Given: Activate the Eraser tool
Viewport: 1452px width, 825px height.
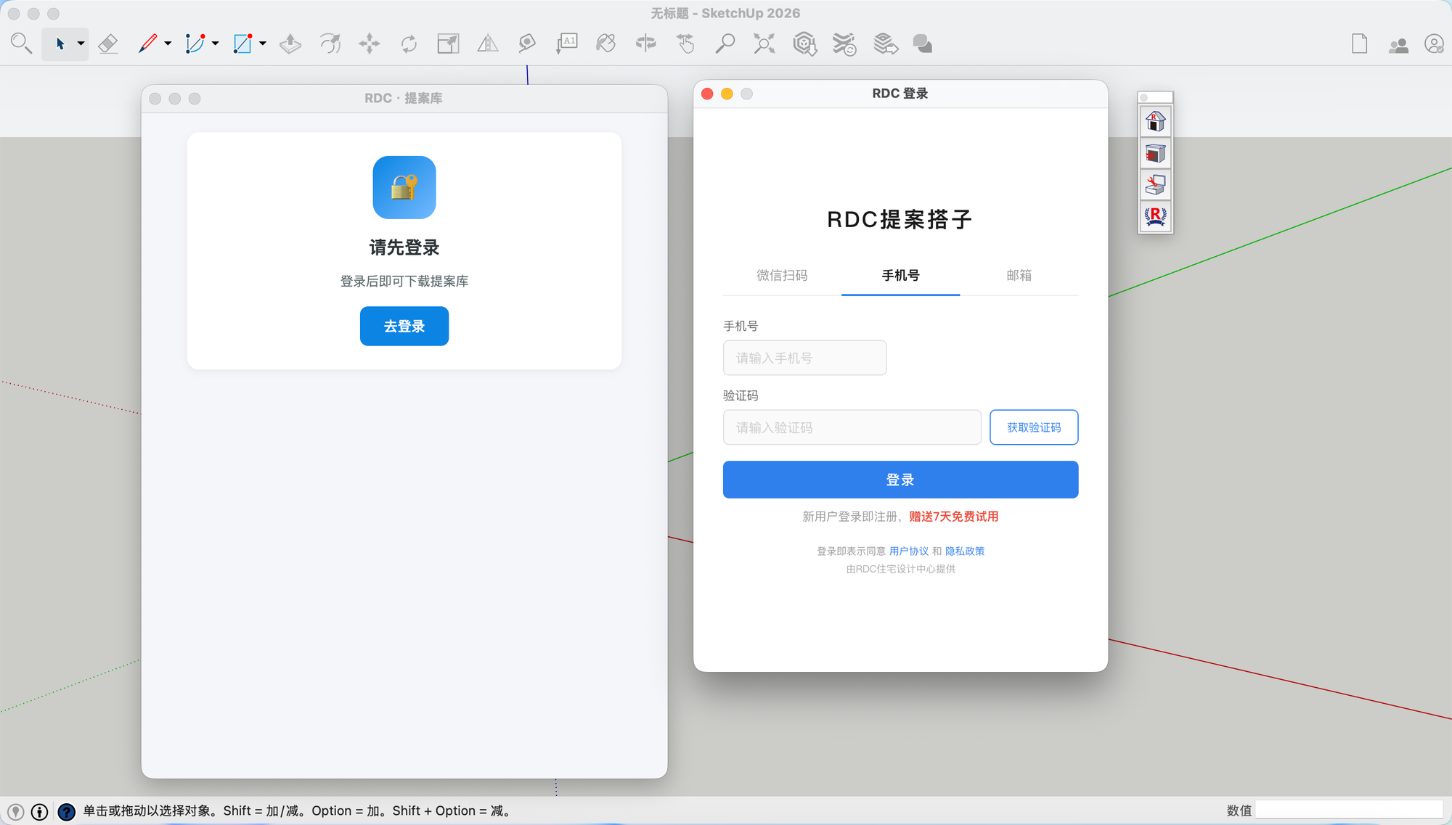Looking at the screenshot, I should (108, 44).
